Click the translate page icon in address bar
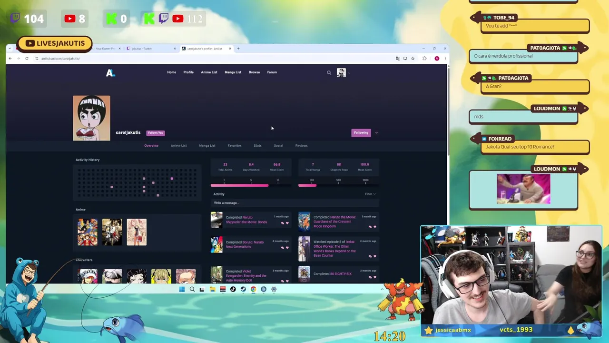This screenshot has width=609, height=343. 398,59
